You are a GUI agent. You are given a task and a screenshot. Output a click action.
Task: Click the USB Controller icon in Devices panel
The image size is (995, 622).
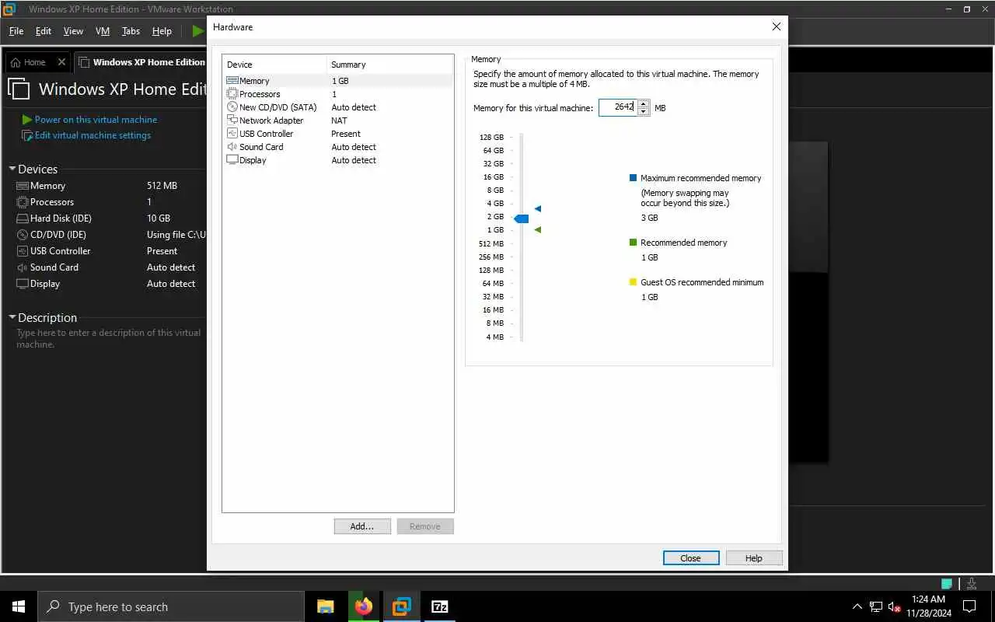coord(23,251)
